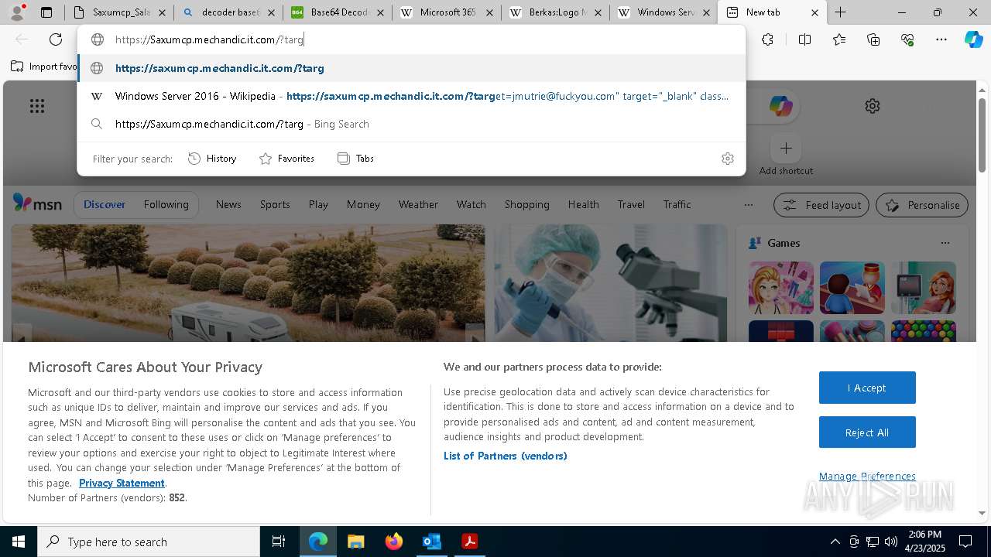The height and width of the screenshot is (557, 991).
Task: Open MSN Shopping section
Action: (x=526, y=204)
